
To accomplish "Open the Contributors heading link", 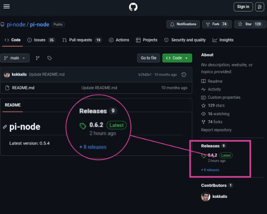I will tap(214, 185).
